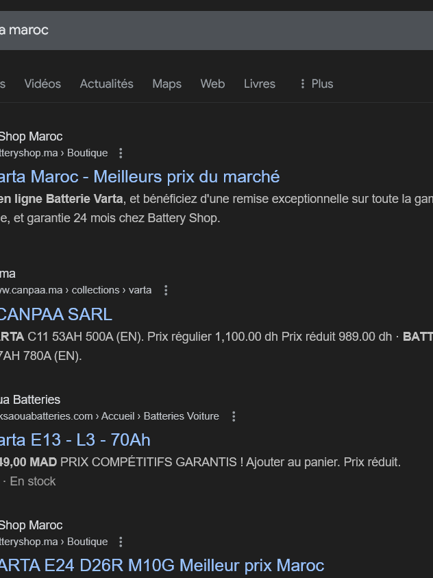Click the search input field containing 'maroc'
The image size is (433, 578).
pos(216,30)
